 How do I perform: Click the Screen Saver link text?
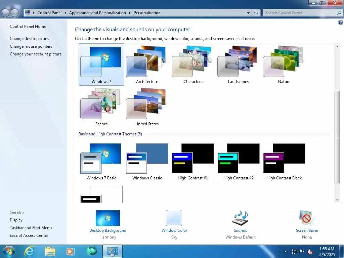click(307, 230)
